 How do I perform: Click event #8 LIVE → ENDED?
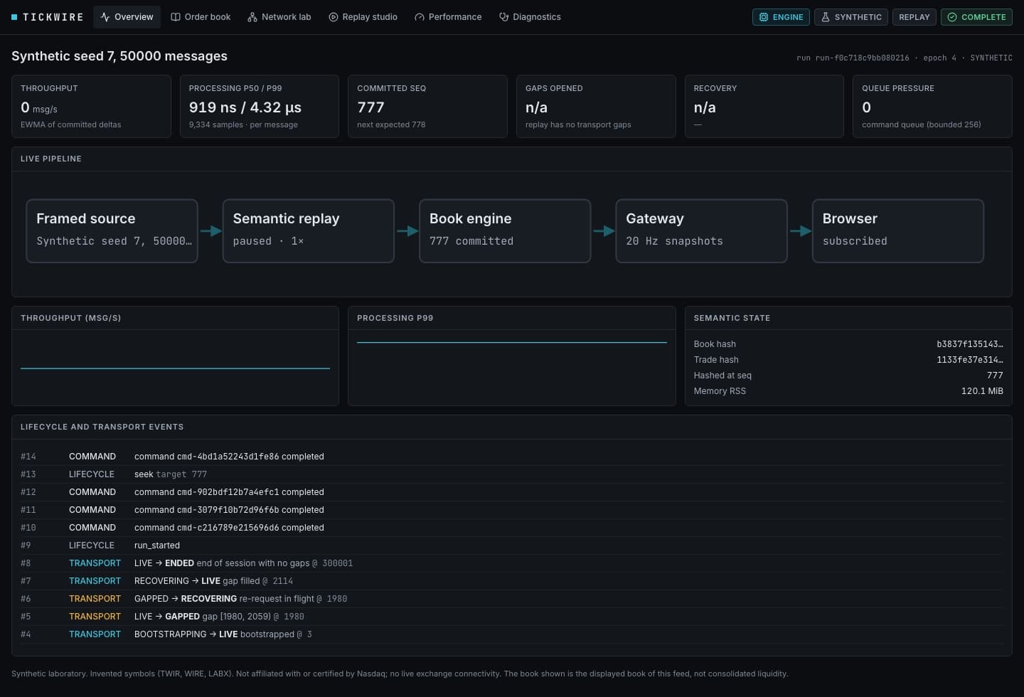click(511, 563)
